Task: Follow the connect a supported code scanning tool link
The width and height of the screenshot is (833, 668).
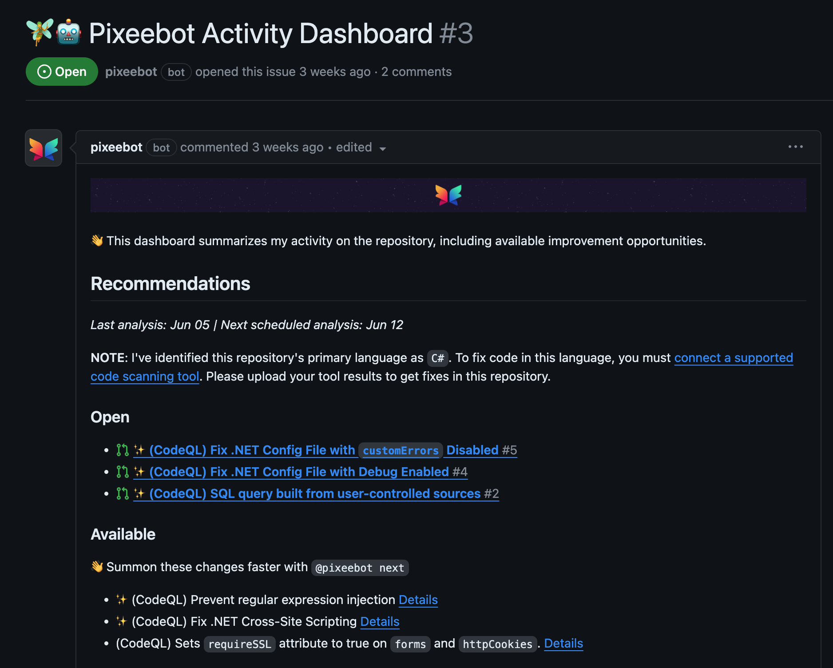Action: [734, 358]
